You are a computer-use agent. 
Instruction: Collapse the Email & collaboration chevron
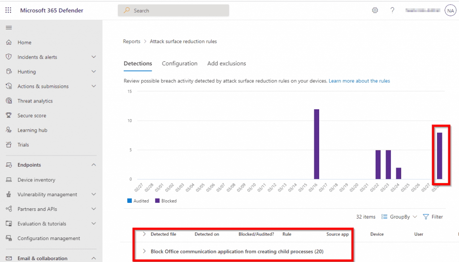94,258
